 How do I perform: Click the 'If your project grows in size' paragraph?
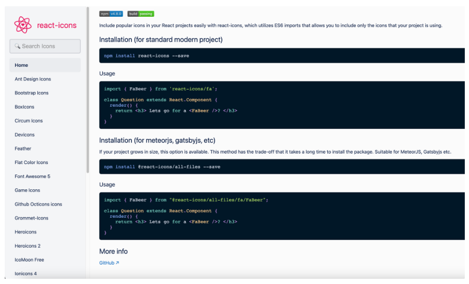[275, 152]
